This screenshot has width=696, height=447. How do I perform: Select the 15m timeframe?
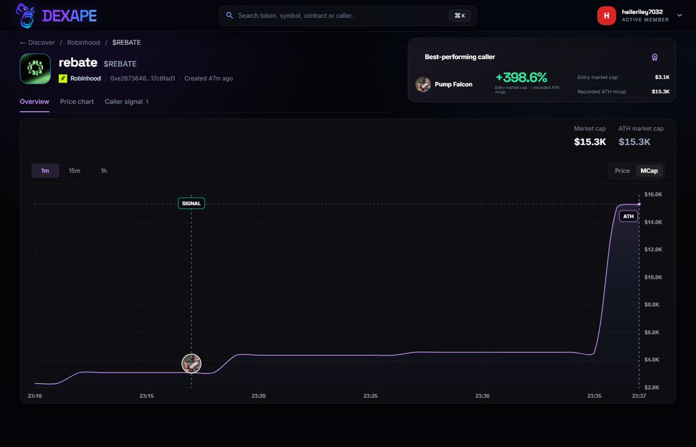74,170
